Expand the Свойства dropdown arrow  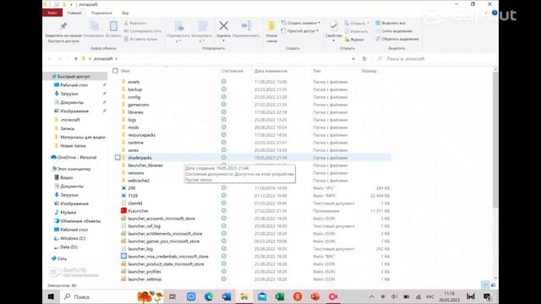(x=333, y=41)
